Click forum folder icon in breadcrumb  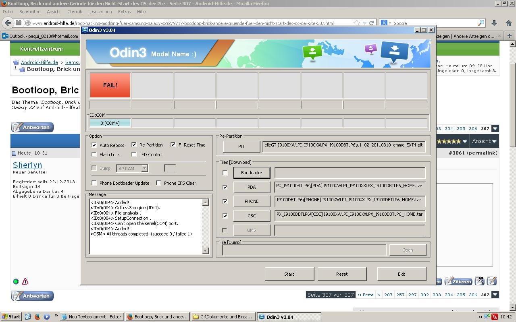(16, 62)
